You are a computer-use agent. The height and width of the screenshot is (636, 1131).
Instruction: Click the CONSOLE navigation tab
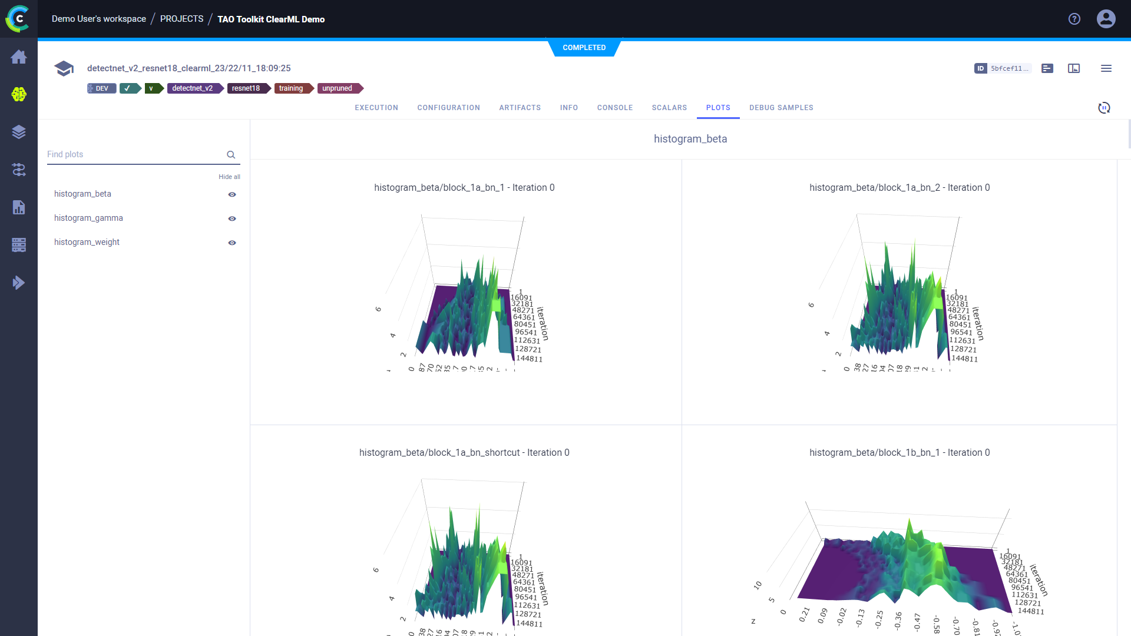[x=614, y=108]
